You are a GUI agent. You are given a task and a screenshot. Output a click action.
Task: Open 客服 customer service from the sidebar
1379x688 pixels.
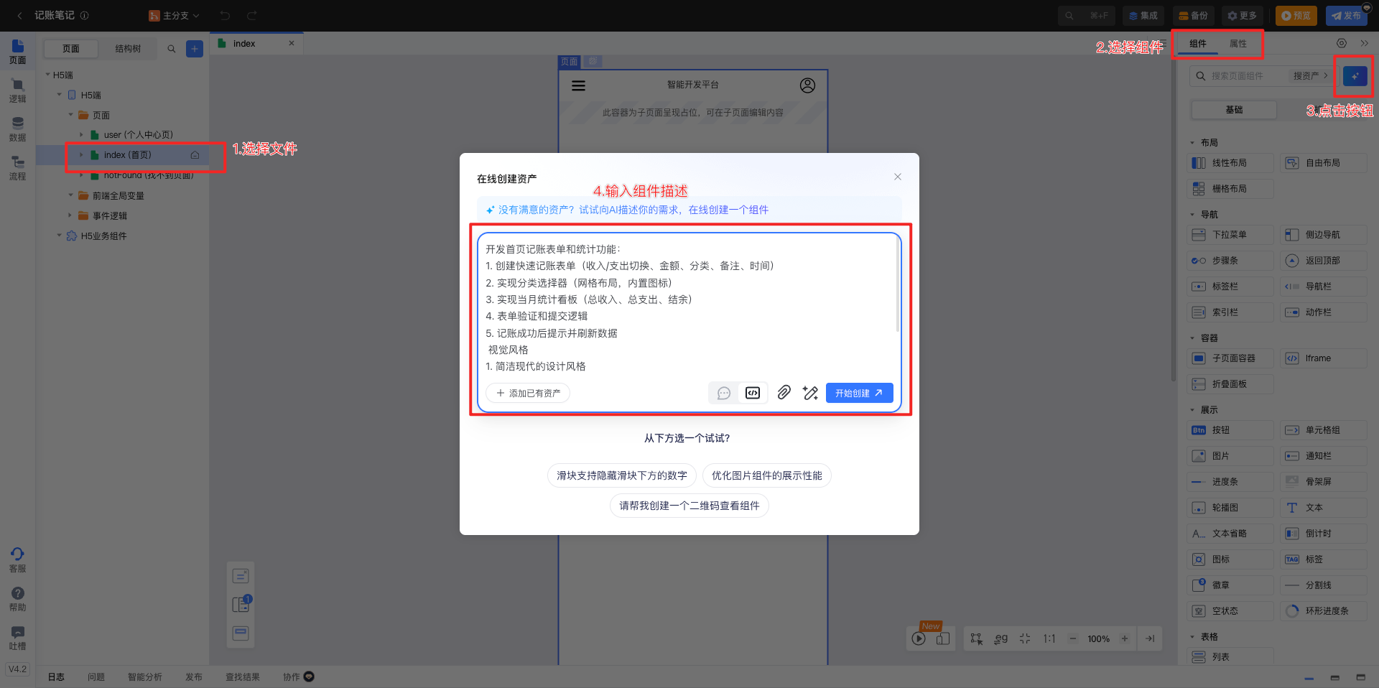[x=17, y=560]
